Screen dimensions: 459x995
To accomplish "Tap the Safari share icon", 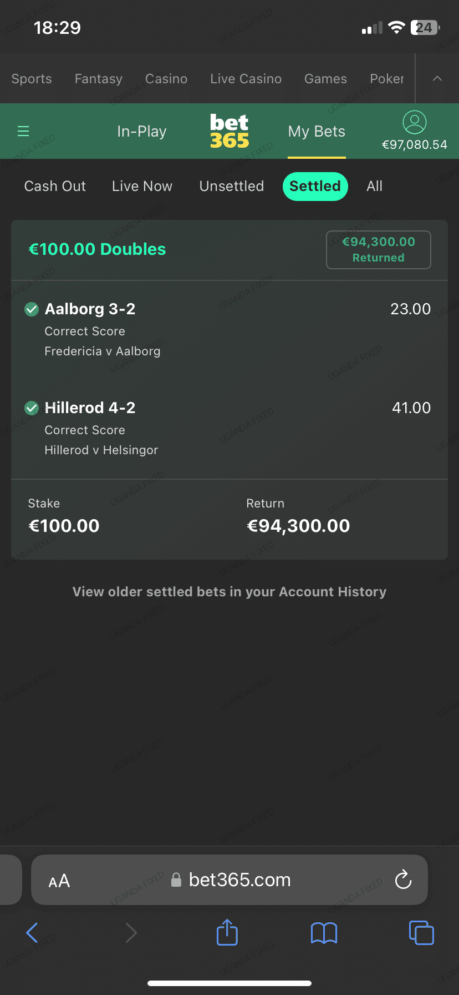I will tap(227, 932).
